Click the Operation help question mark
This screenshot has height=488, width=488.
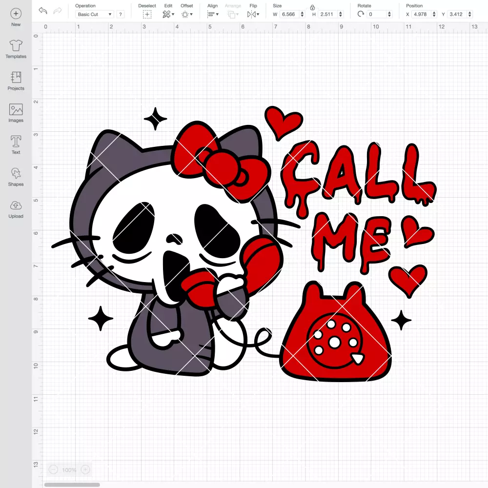pos(121,14)
